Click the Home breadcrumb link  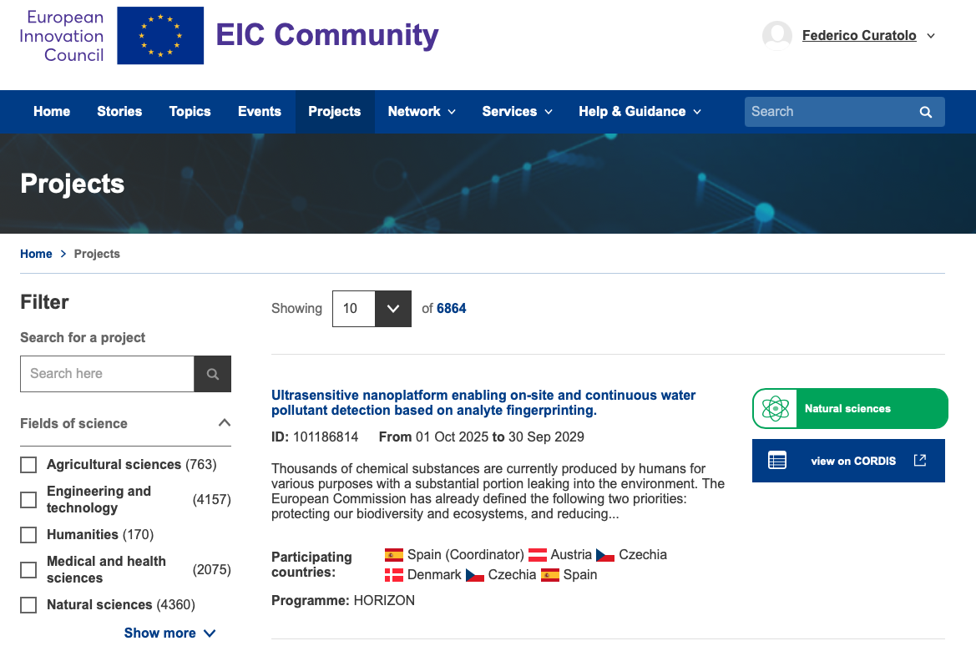tap(36, 254)
